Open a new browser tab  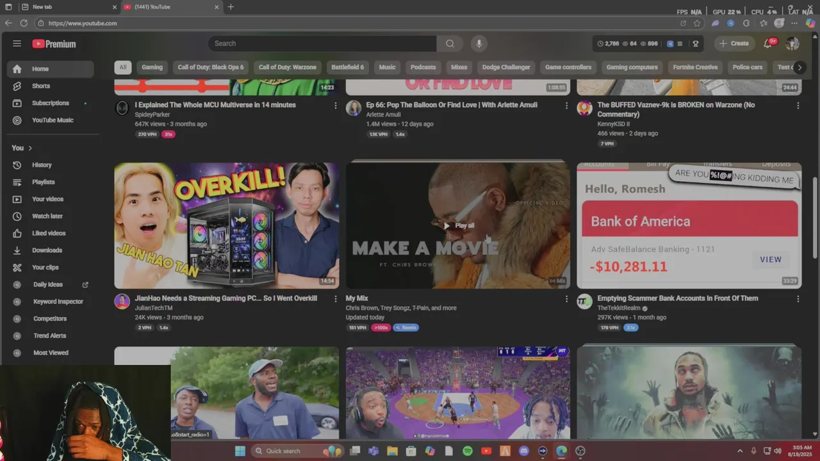click(231, 7)
